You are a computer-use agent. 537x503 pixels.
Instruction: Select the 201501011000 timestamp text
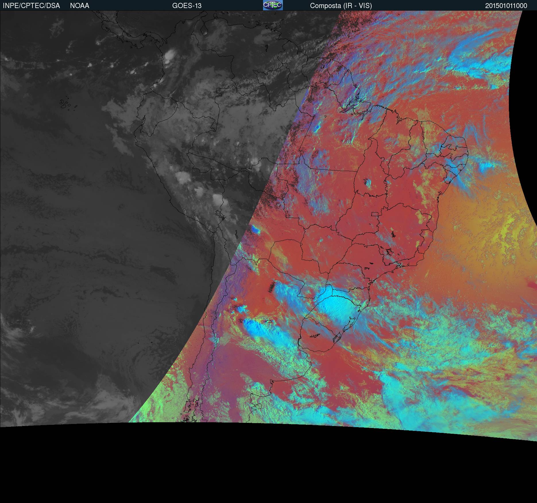click(506, 6)
